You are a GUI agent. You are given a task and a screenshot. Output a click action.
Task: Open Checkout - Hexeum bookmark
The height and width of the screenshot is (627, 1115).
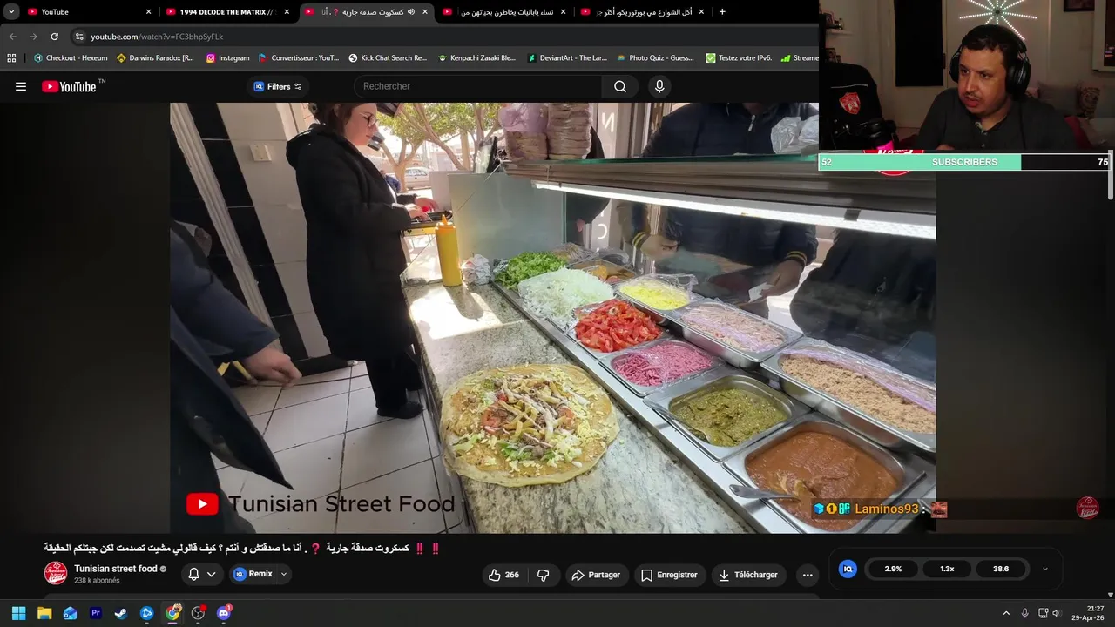pyautogui.click(x=71, y=58)
